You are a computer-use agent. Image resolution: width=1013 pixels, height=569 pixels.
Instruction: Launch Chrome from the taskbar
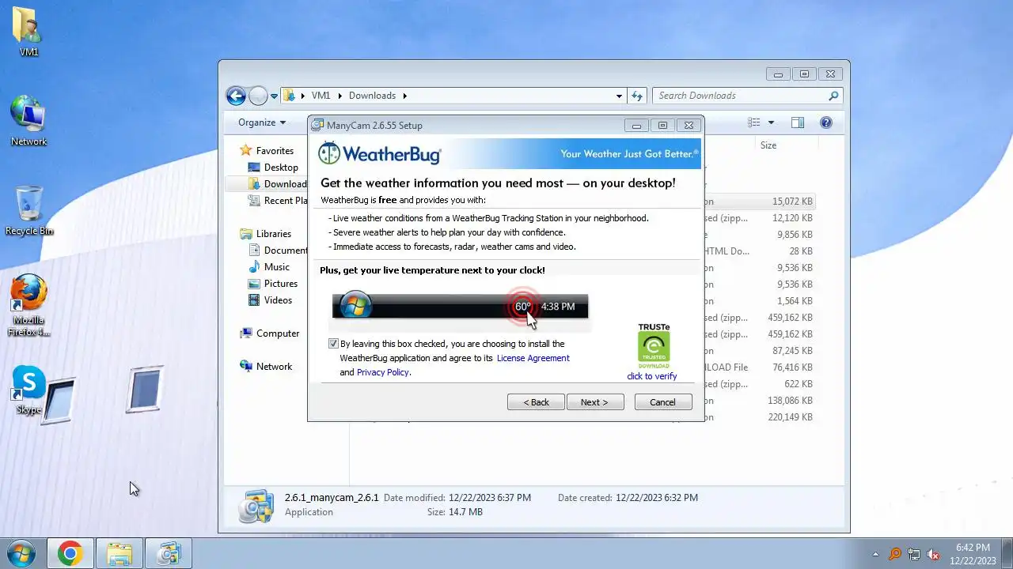point(70,554)
